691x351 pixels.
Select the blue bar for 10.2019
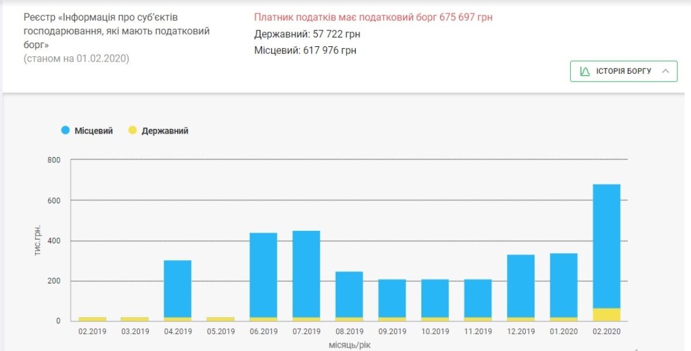435,298
